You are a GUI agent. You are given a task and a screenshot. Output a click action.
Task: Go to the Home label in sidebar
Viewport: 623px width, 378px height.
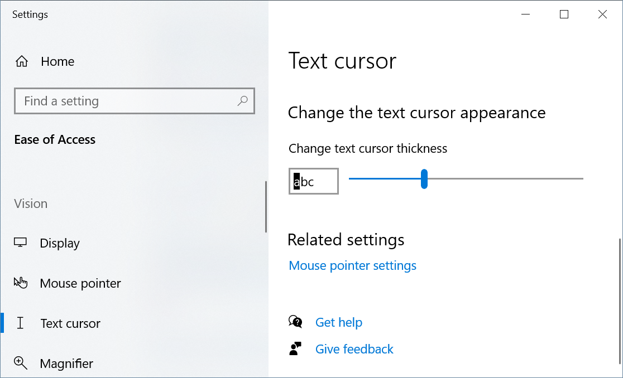pos(57,61)
